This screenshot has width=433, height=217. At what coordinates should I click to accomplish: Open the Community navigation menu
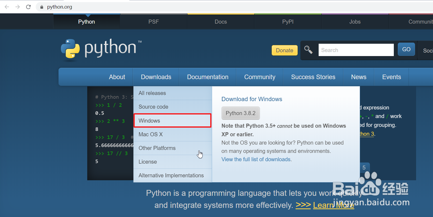260,77
